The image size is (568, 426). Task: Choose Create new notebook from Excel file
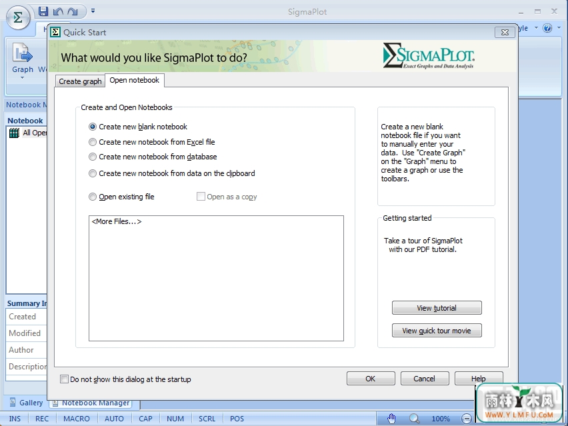click(152, 142)
